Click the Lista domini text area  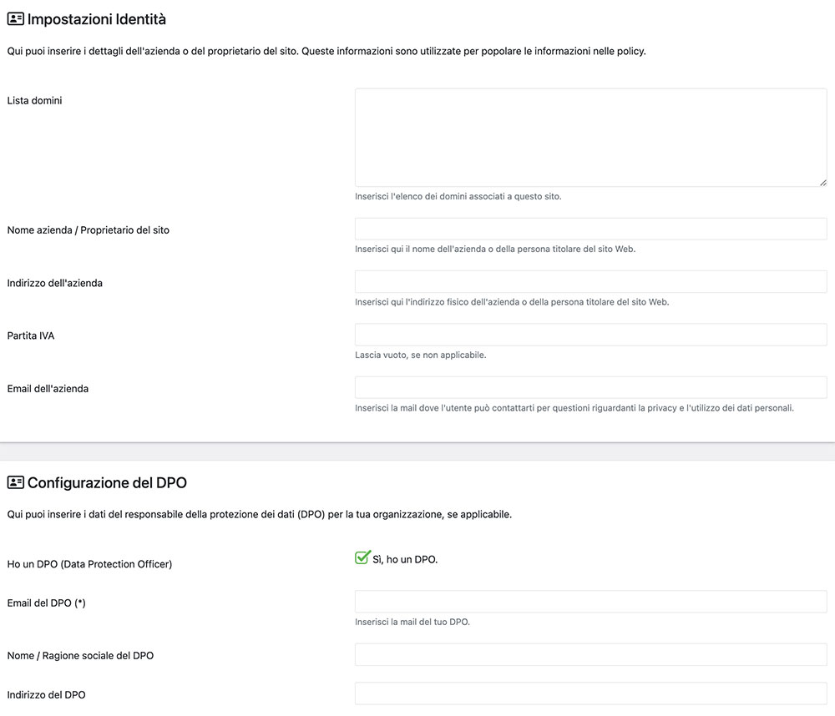(590, 138)
